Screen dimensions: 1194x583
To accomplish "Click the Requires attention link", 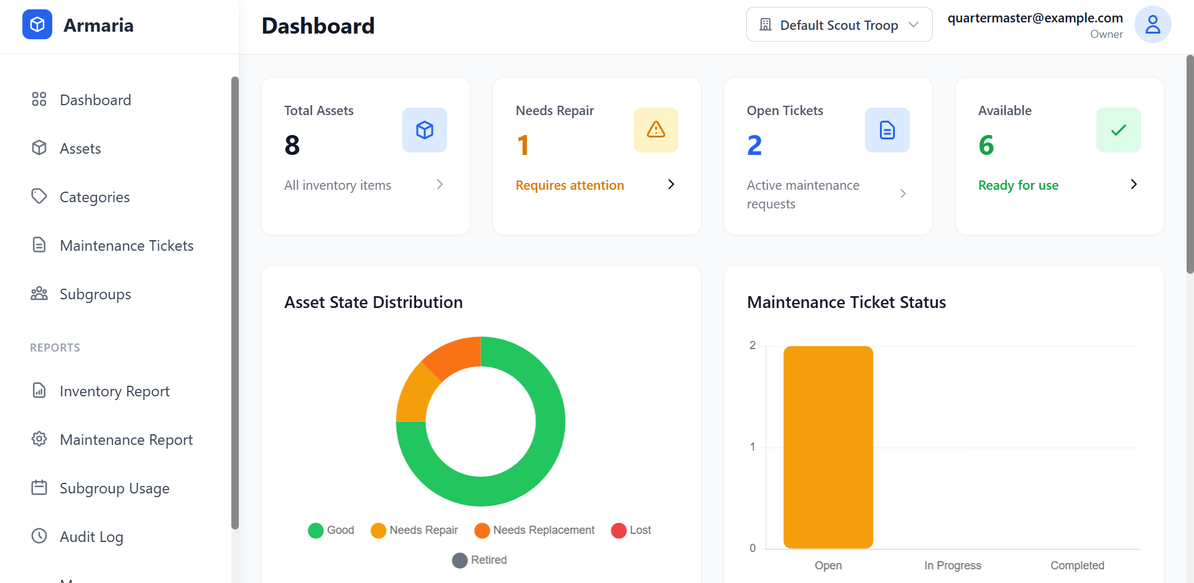I will pyautogui.click(x=569, y=185).
